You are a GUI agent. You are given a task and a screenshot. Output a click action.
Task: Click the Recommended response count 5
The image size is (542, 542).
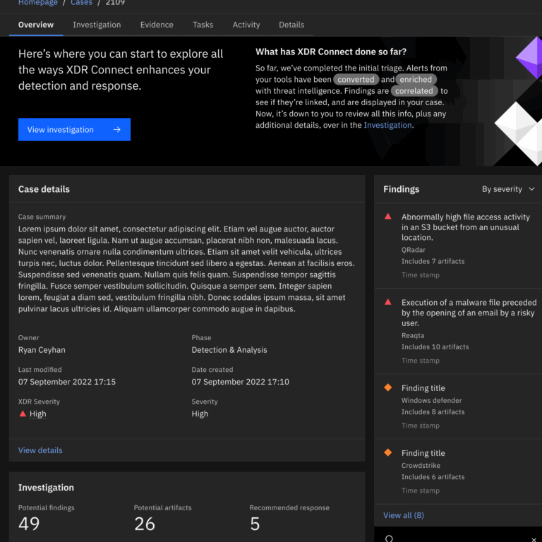255,524
